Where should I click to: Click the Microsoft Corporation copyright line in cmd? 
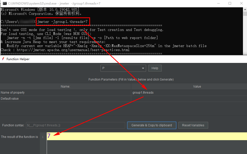(x=41, y=14)
